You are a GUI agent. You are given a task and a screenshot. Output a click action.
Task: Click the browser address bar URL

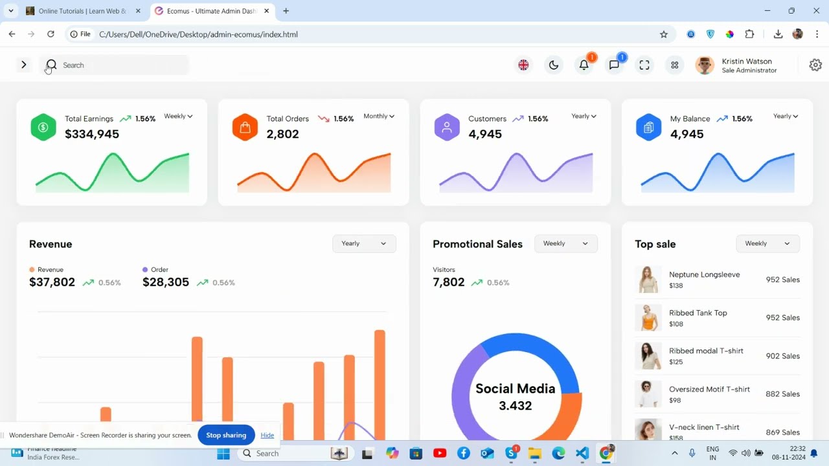coord(198,34)
